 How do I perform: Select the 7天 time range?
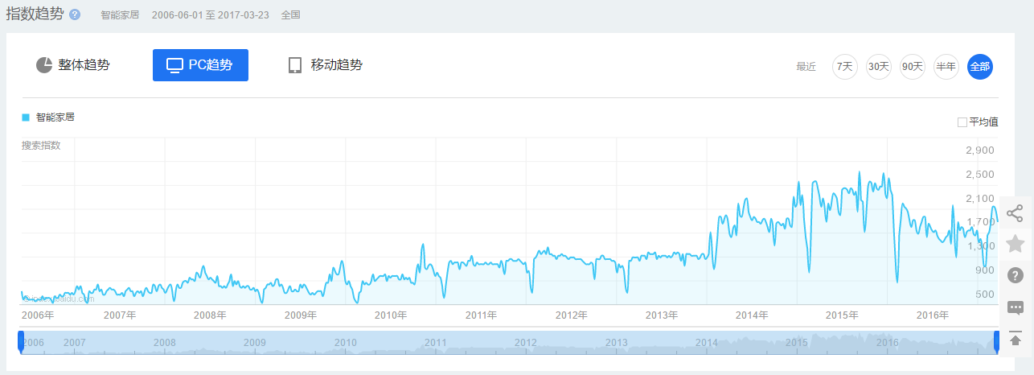(844, 67)
